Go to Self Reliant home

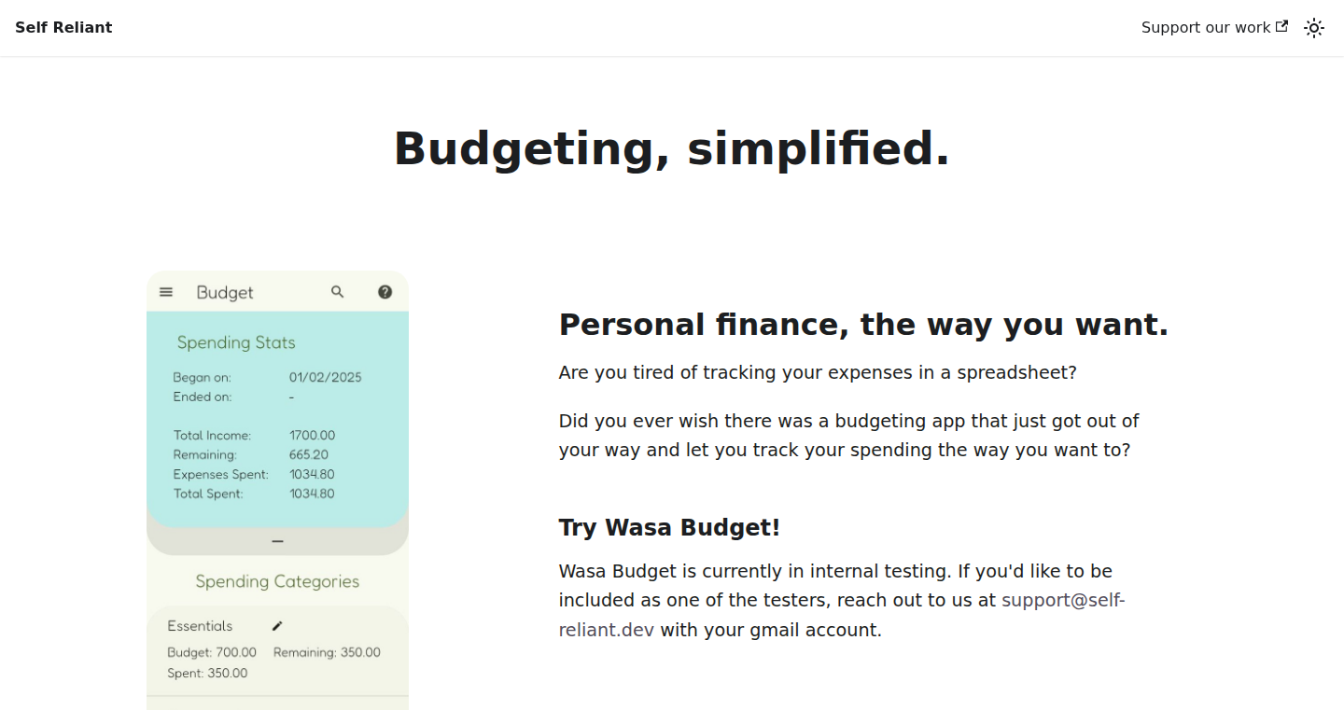click(x=63, y=28)
